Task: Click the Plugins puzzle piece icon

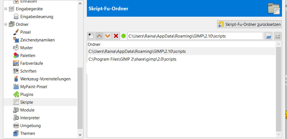Action: [x=16, y=95]
